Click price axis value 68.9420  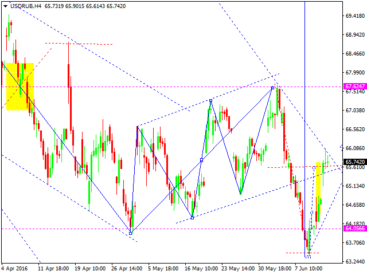pyautogui.click(x=355, y=34)
